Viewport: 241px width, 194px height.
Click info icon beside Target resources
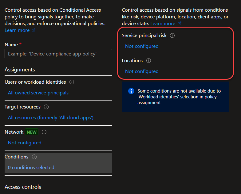[46, 107]
